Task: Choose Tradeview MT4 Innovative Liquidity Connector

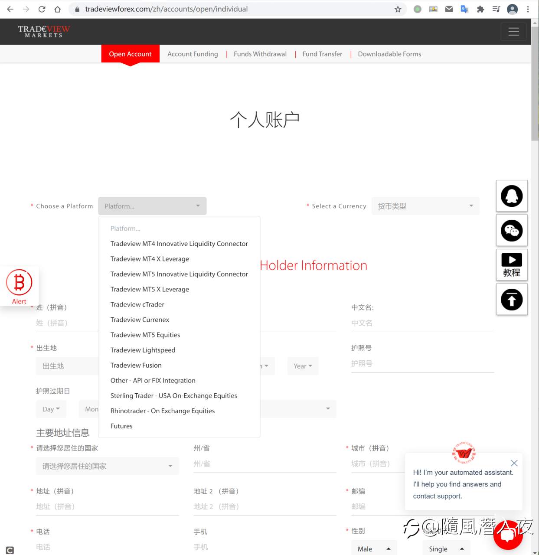Action: (x=179, y=244)
